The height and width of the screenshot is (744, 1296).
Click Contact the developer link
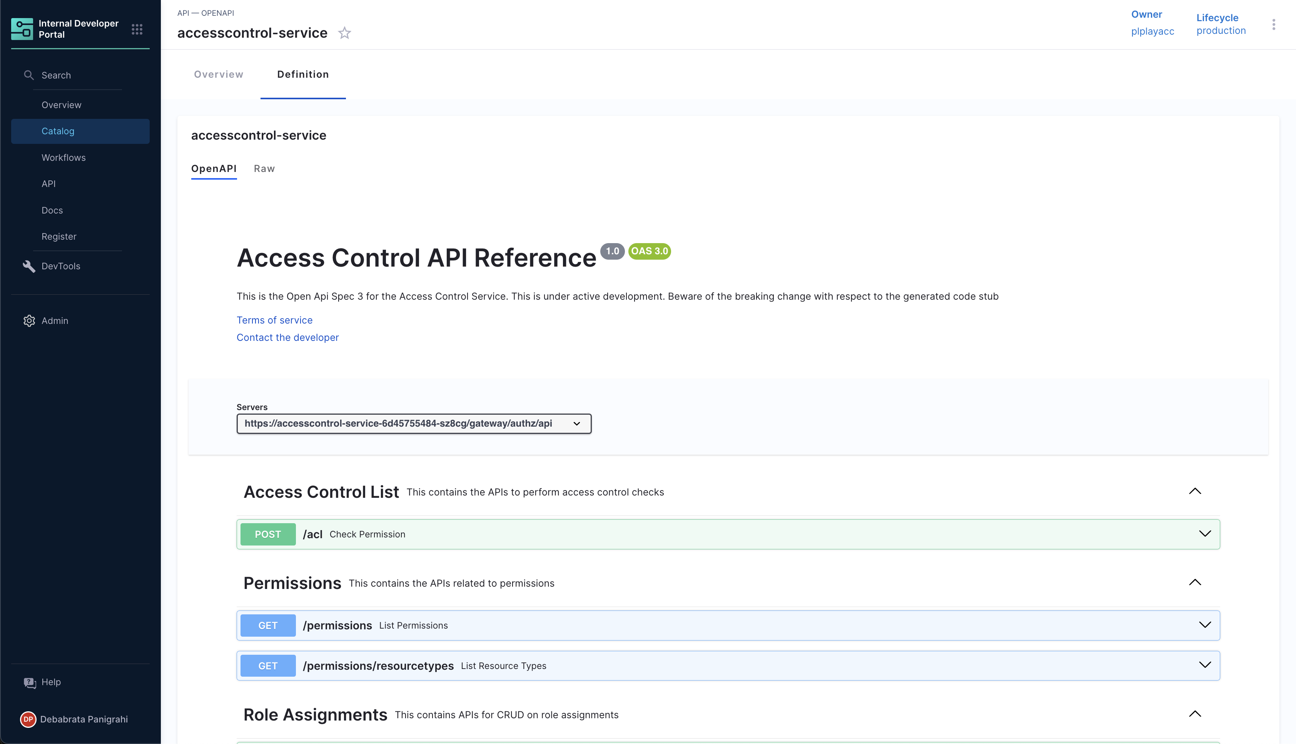[287, 338]
